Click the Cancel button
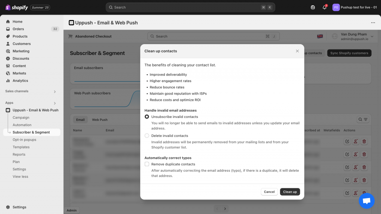Viewport: 381px width, 214px height. point(269,192)
